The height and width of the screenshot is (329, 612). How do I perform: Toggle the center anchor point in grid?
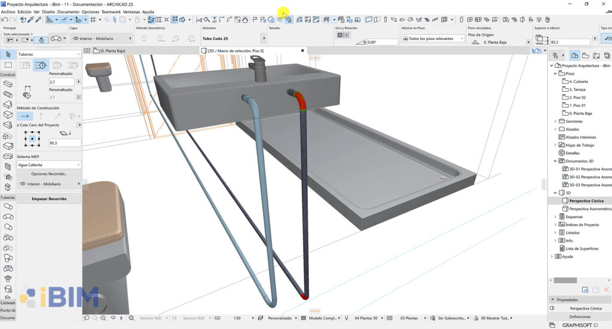click(x=32, y=139)
